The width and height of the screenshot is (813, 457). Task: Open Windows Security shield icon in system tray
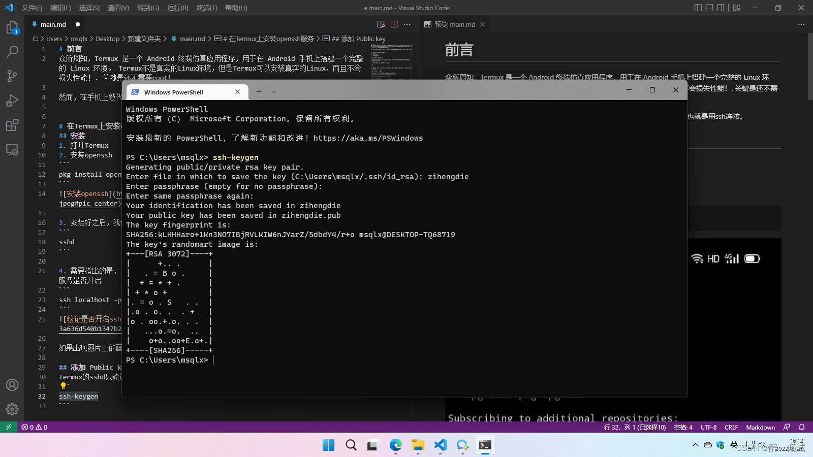[x=720, y=445]
